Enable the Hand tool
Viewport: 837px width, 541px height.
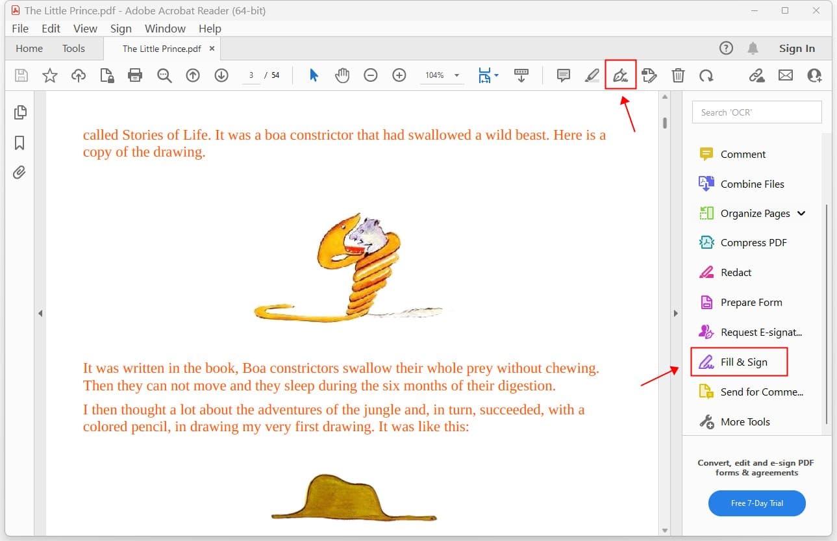pos(342,75)
